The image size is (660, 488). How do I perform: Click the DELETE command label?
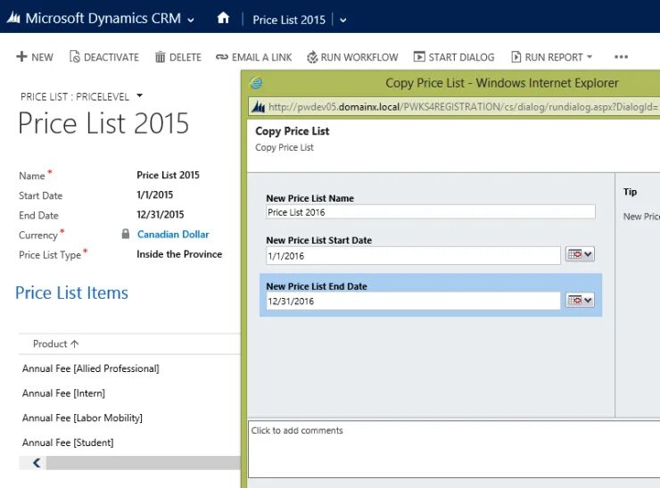186,57
